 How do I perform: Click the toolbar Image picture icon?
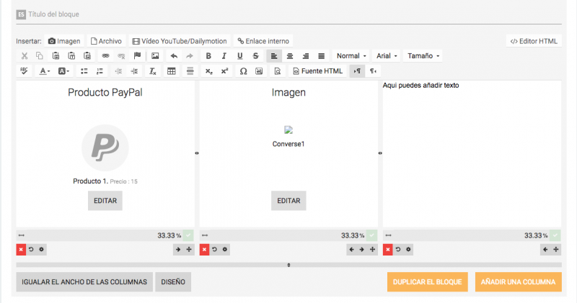[x=155, y=56]
